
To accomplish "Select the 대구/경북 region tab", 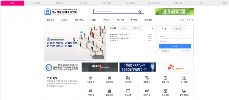I will (x=131, y=3).
